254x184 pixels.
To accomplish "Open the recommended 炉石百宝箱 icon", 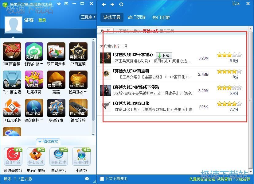I will [36, 156].
